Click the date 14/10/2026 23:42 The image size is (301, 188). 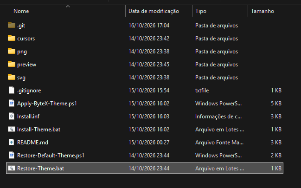[149, 39]
